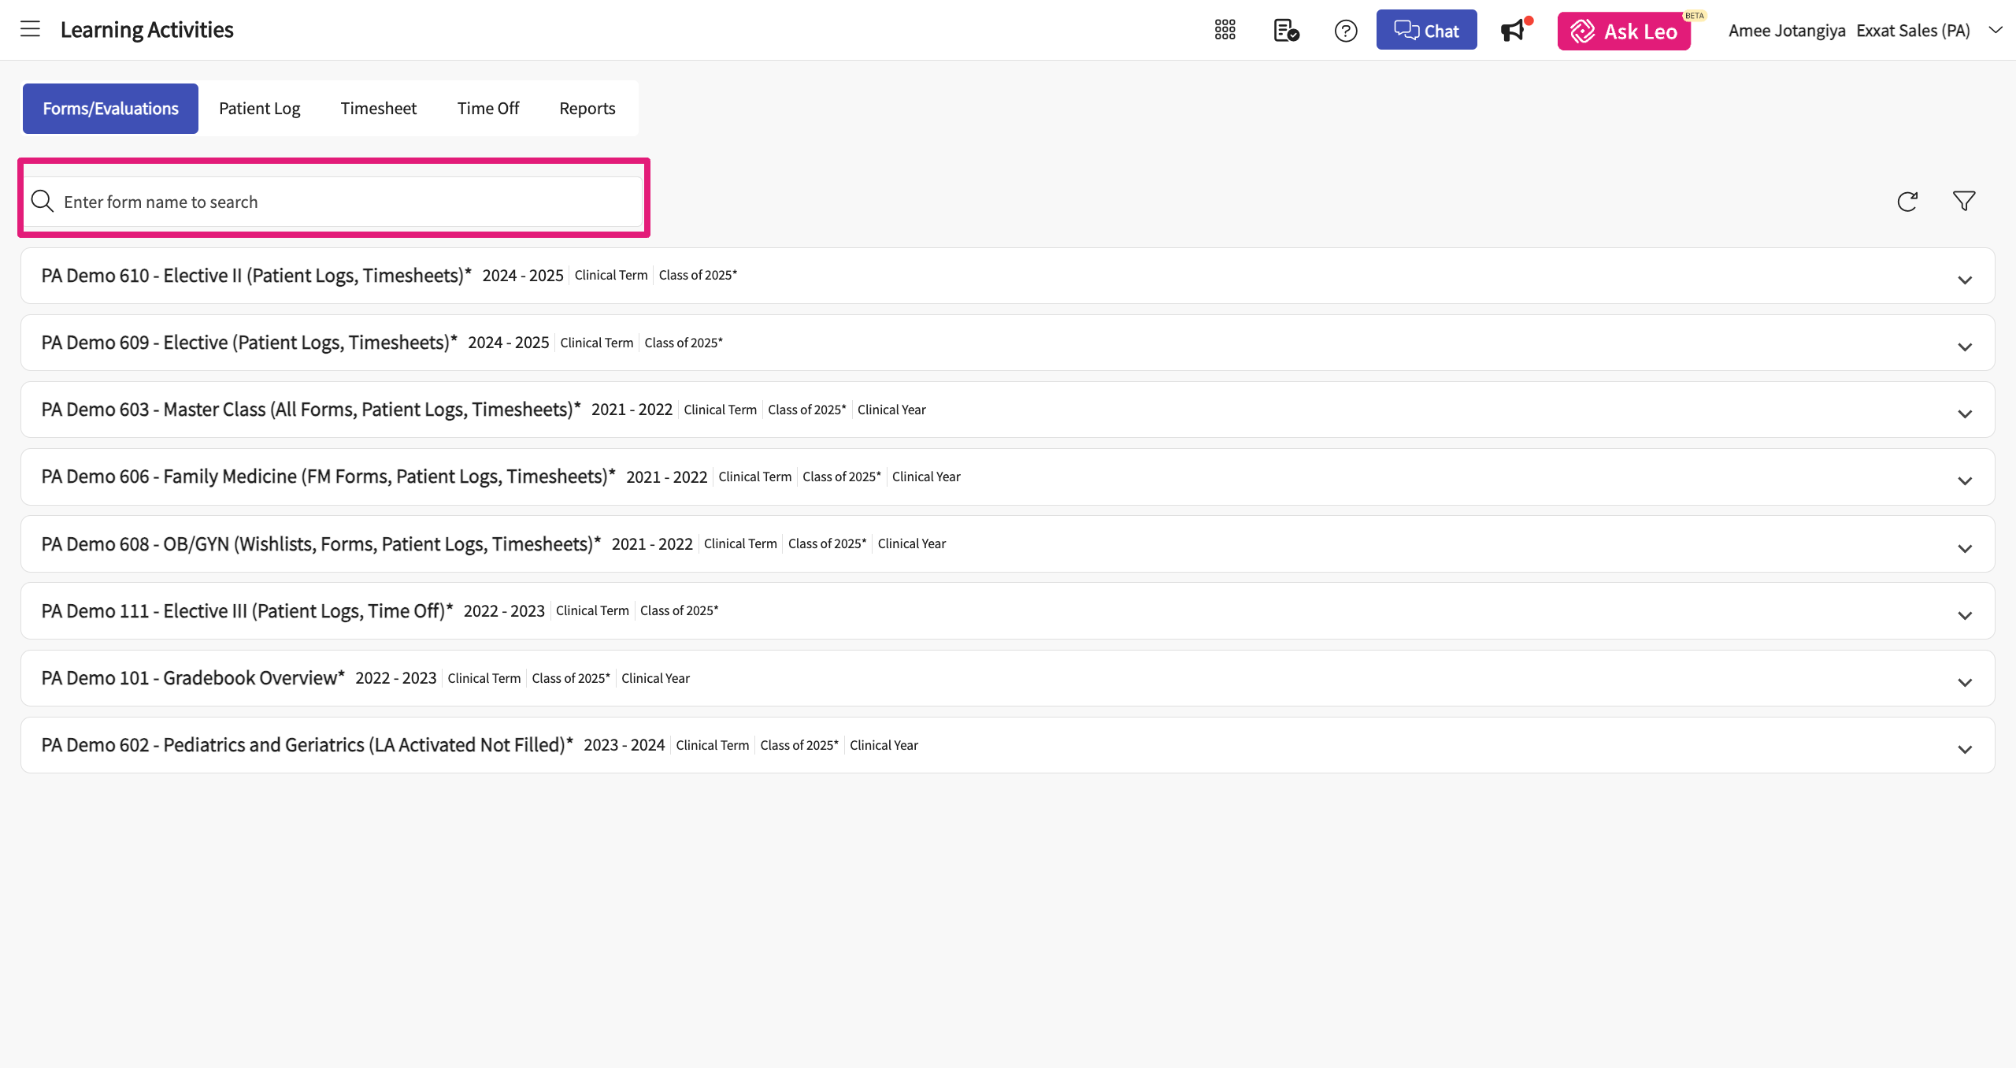Switch to the Patient Log tab
The height and width of the screenshot is (1068, 2016).
(259, 109)
